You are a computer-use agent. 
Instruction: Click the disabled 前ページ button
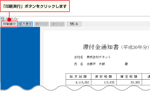point(41,24)
